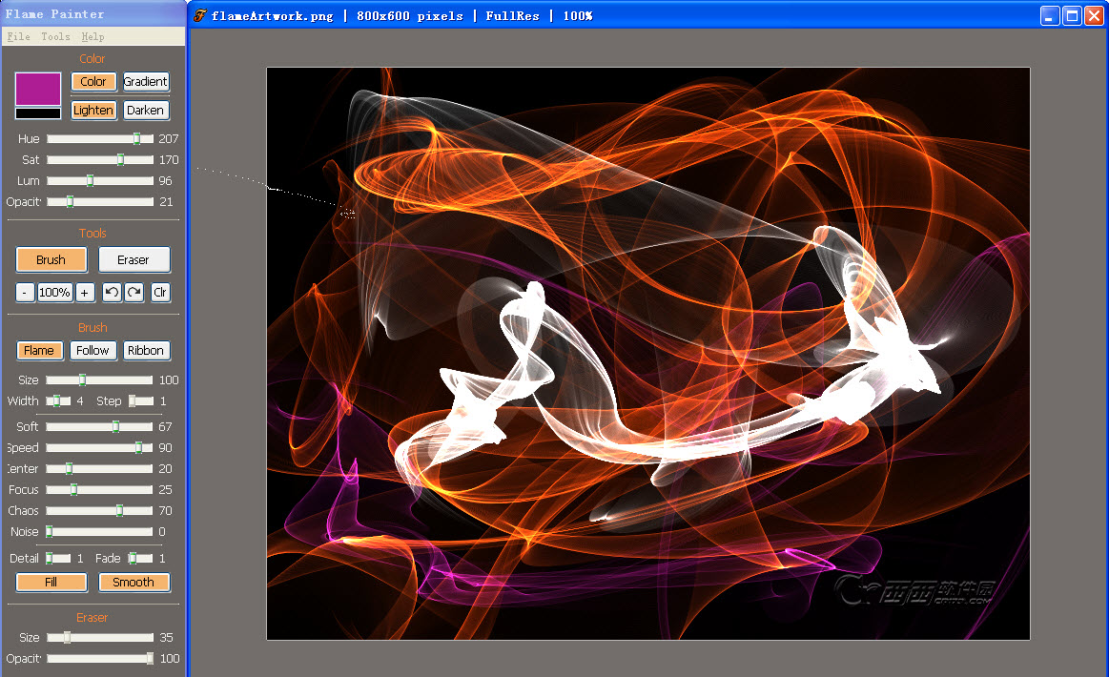Switch blend mode to Darken
The image size is (1109, 677).
(146, 111)
